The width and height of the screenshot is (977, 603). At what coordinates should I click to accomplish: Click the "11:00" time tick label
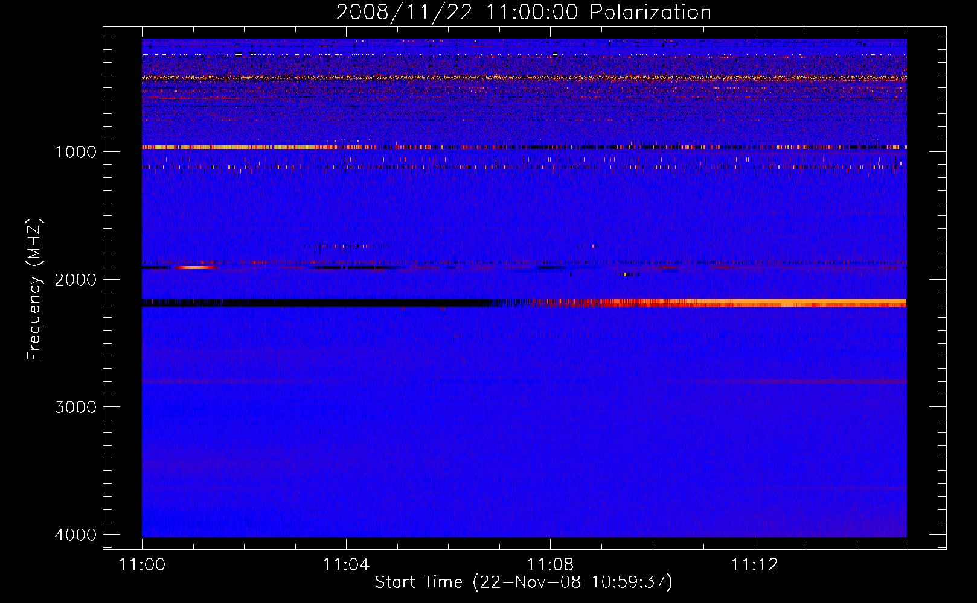pyautogui.click(x=142, y=565)
